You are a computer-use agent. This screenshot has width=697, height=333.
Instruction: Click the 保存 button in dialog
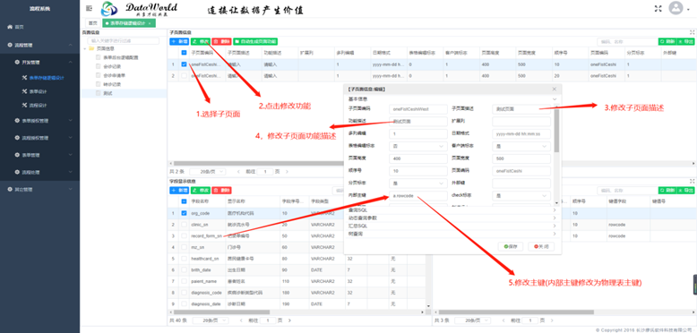[511, 246]
